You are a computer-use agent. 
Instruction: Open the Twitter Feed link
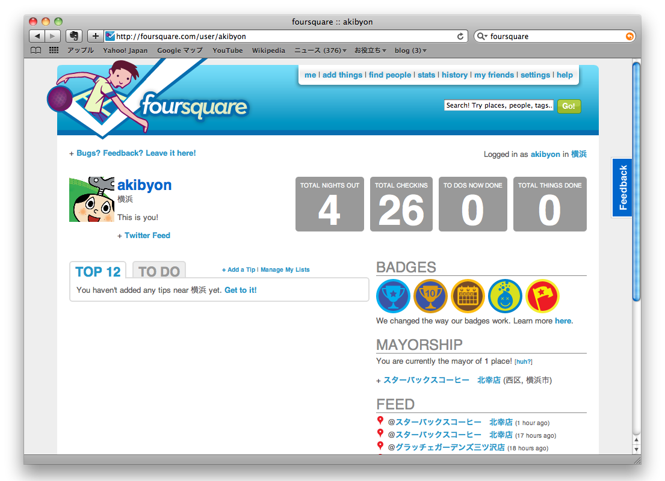[147, 235]
